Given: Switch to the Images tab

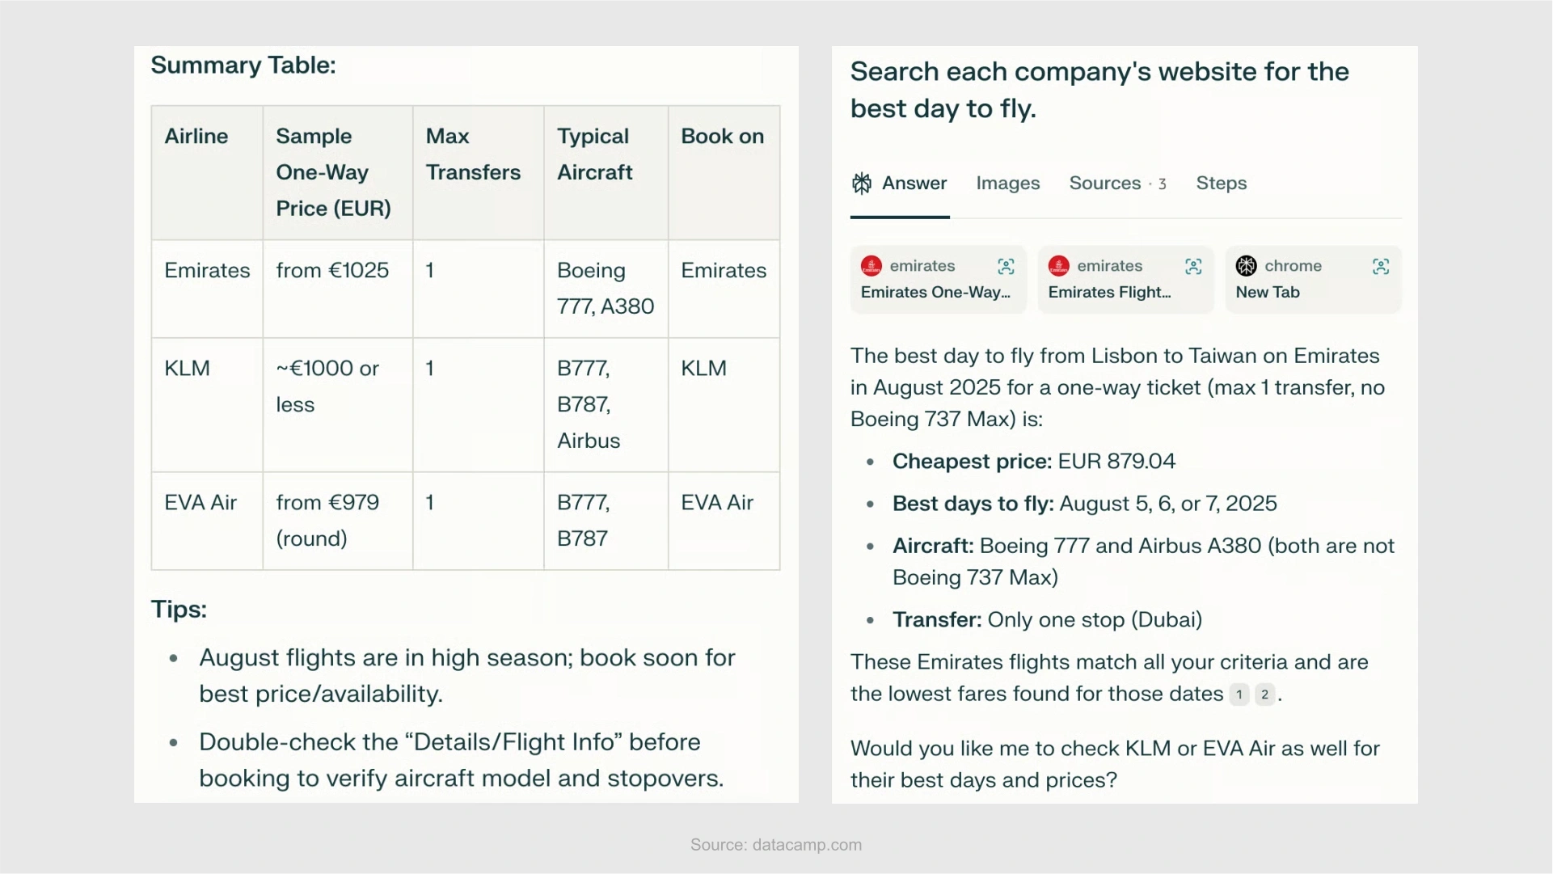Looking at the screenshot, I should tap(1007, 184).
